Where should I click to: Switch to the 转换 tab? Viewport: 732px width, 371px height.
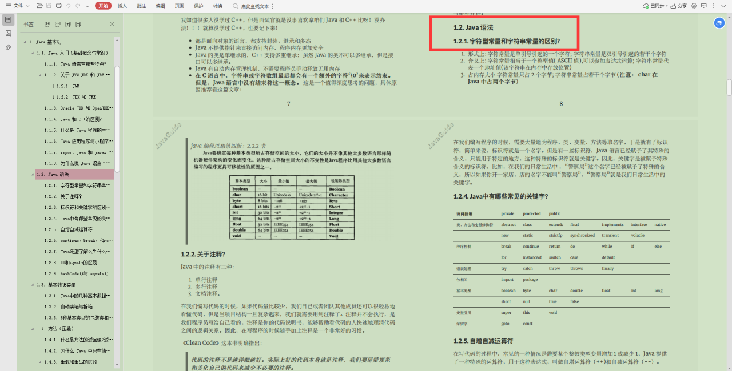coord(217,6)
